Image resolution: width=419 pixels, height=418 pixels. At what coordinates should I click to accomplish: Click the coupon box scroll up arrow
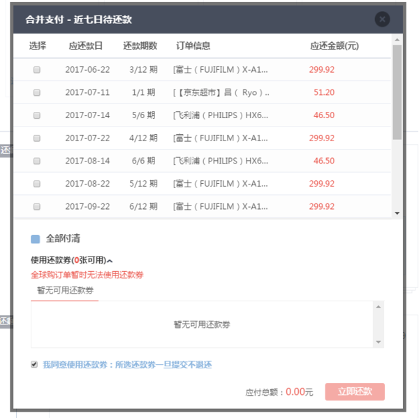[x=378, y=307]
